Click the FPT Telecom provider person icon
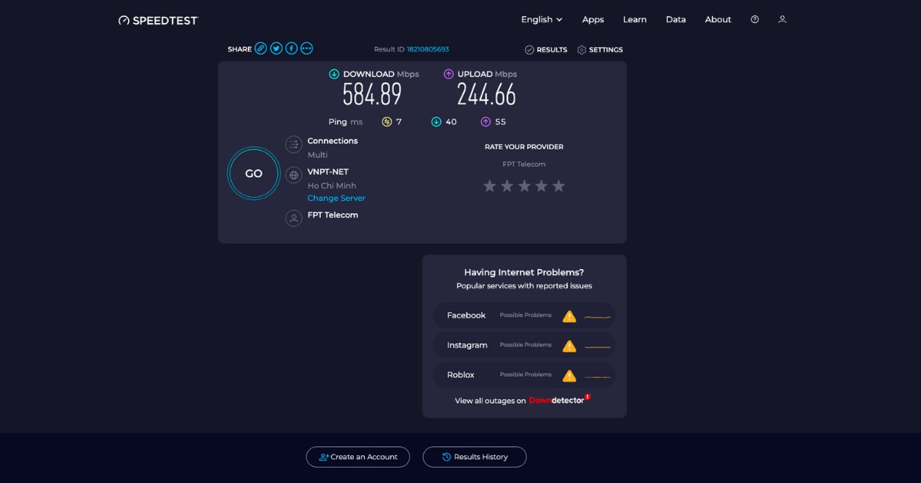 (294, 219)
